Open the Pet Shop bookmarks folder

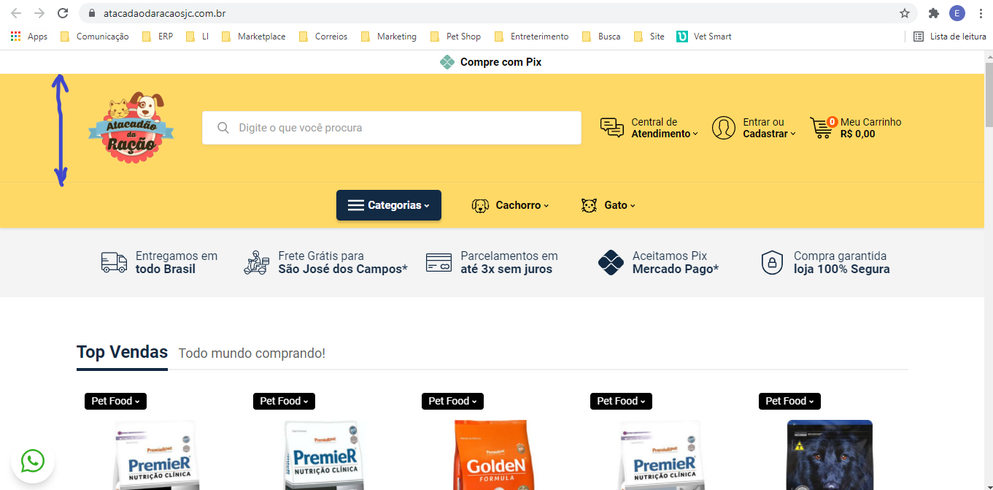tap(456, 37)
